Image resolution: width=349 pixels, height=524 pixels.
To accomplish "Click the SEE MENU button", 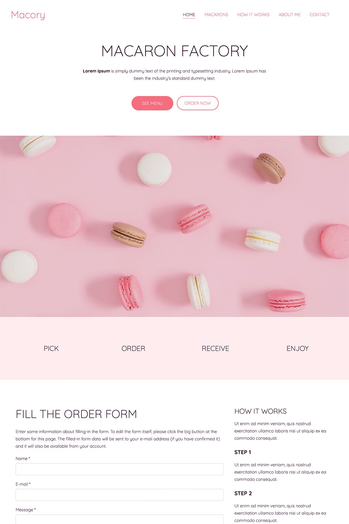I will pyautogui.click(x=152, y=103).
